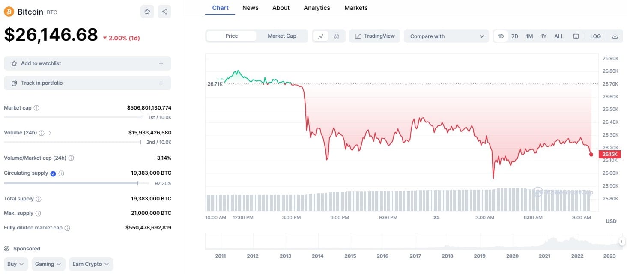
Task: Click the Market cap info icon
Action: [x=36, y=108]
